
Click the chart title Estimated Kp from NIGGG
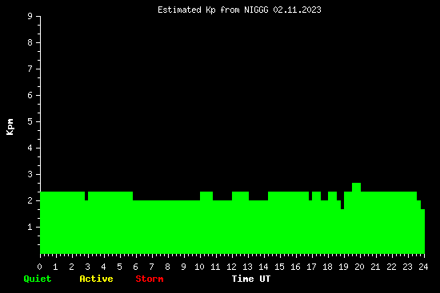point(213,10)
